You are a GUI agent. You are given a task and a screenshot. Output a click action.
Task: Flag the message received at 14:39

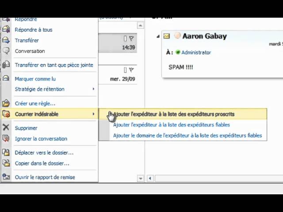(131, 38)
